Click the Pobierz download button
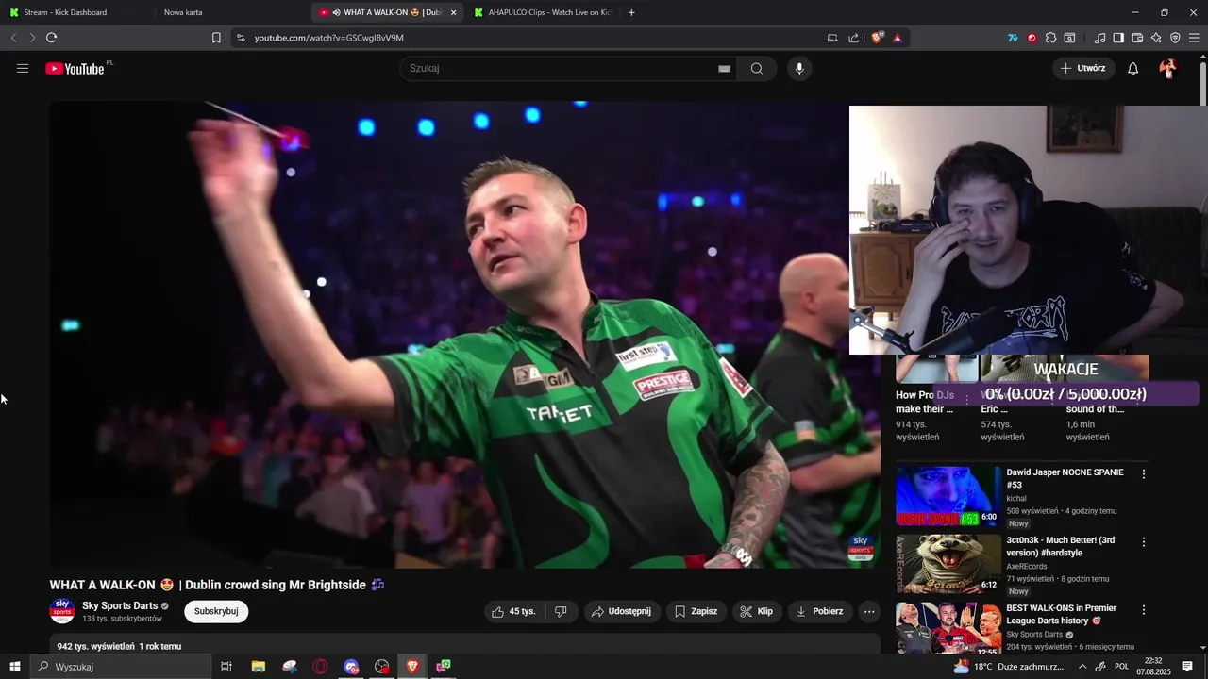The image size is (1208, 679). click(820, 611)
